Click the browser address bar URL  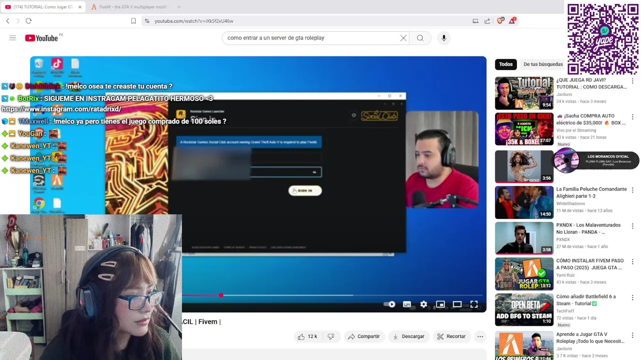tap(194, 21)
